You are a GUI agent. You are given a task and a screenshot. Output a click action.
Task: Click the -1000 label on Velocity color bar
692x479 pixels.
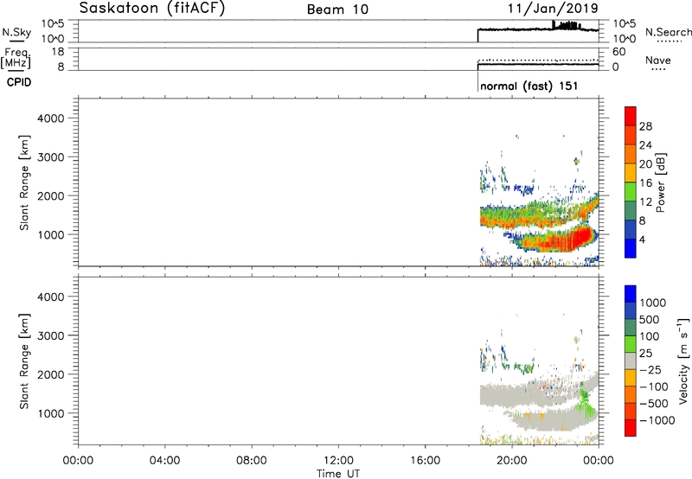pos(657,420)
